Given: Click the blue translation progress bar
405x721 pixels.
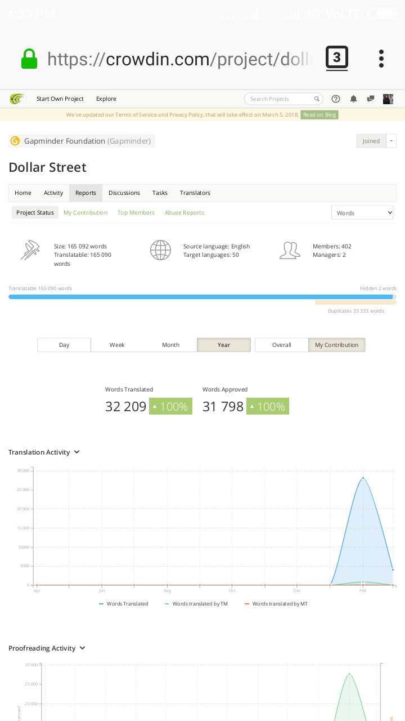Looking at the screenshot, I should coord(200,297).
